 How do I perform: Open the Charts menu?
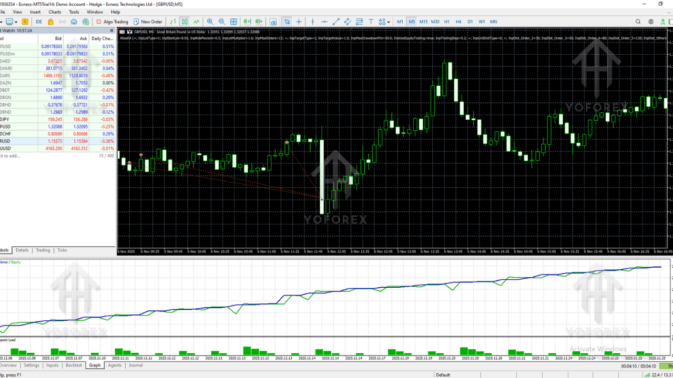(x=55, y=12)
